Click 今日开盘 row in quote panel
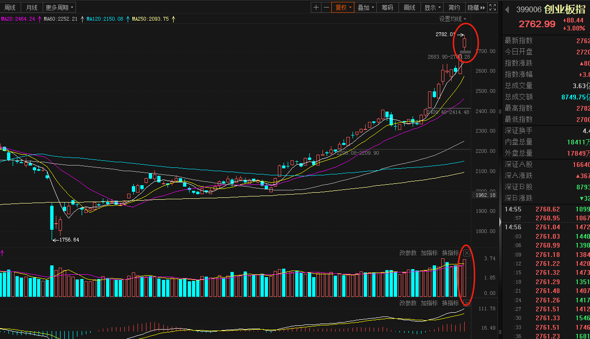This screenshot has height=339, width=590. click(547, 52)
